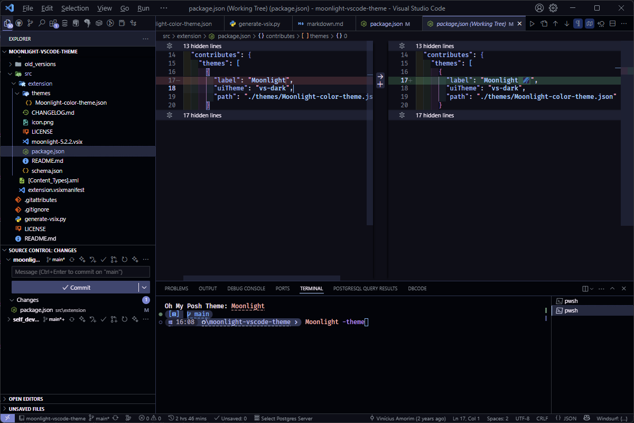Collapse the src folder

coord(11,73)
